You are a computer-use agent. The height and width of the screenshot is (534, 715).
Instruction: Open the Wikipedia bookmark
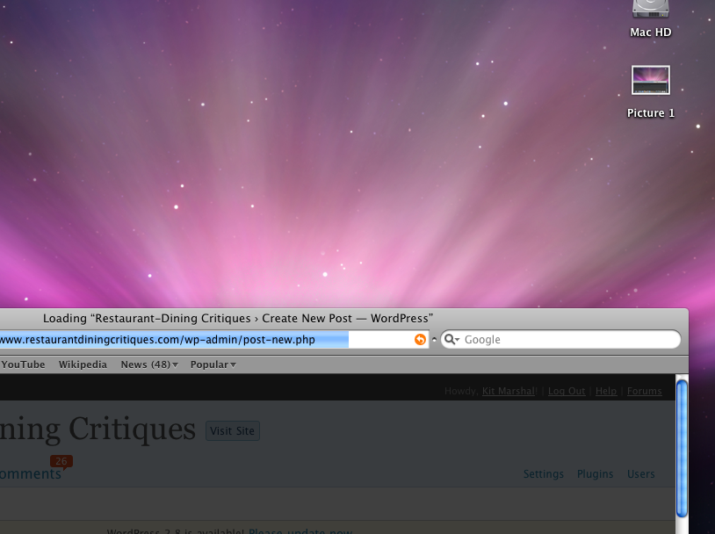tap(83, 364)
